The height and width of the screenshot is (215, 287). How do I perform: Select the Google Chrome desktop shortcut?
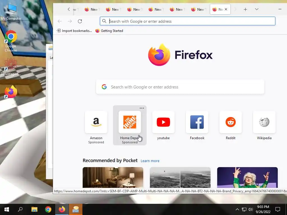[11, 41]
